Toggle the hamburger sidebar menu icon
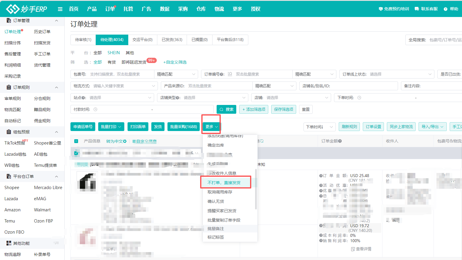This screenshot has width=462, height=260. 60,9
